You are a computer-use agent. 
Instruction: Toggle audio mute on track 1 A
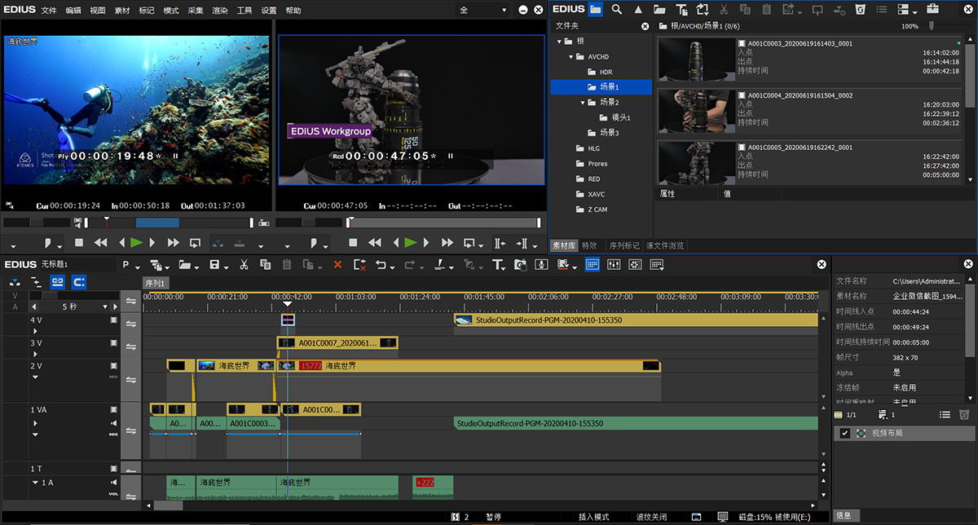tap(113, 483)
